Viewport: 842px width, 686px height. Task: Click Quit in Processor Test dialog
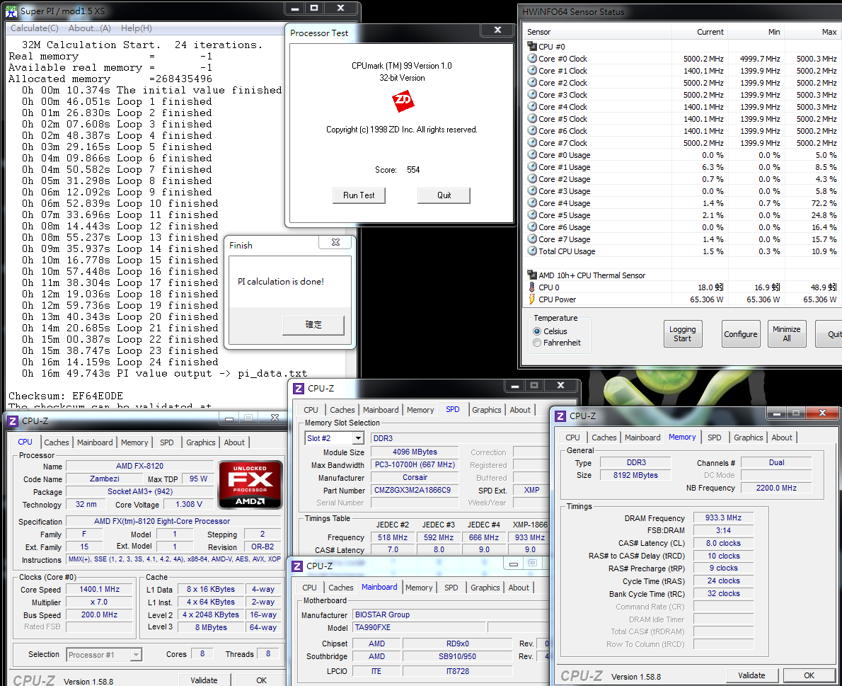click(x=444, y=195)
